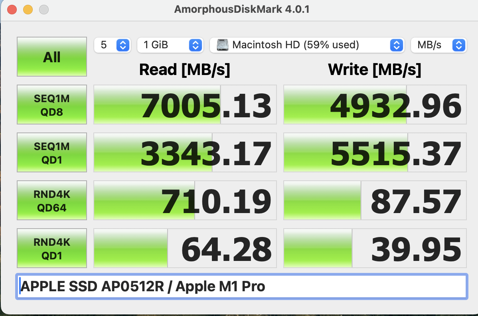The height and width of the screenshot is (316, 478).
Task: Open the target drive selector dropdown
Action: coord(396,45)
